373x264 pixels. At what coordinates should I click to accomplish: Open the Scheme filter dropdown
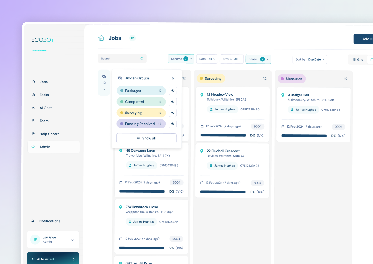(181, 59)
